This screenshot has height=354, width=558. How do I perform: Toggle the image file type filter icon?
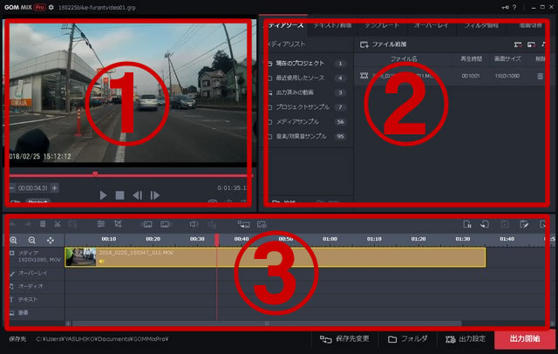click(x=531, y=44)
